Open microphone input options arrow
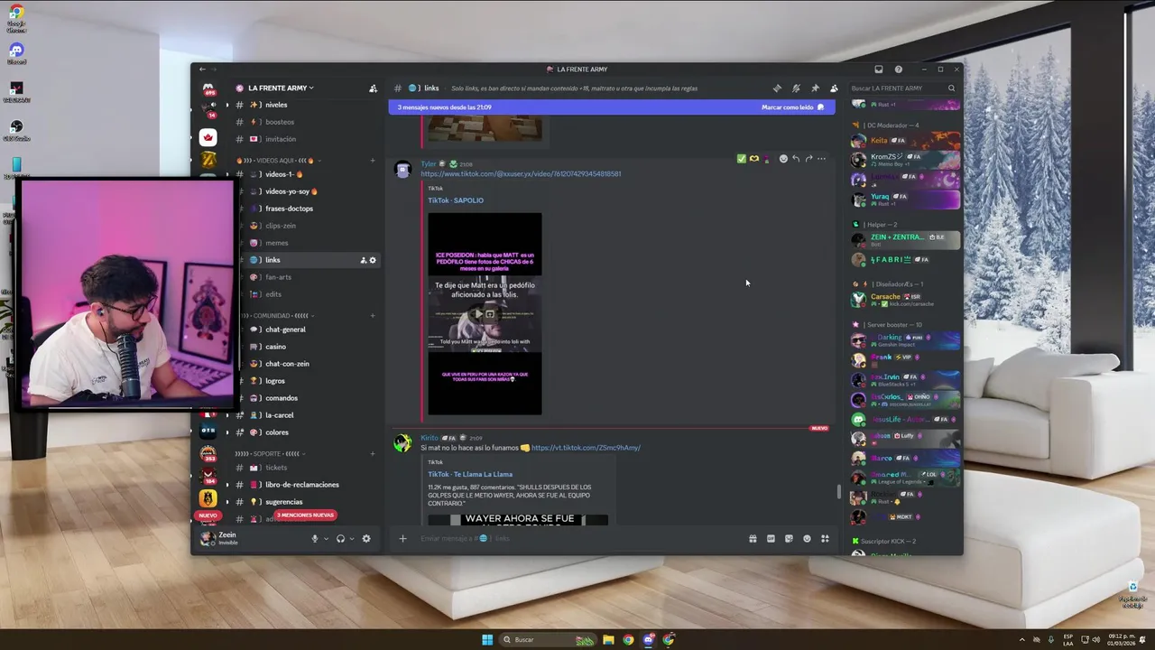Viewport: 1155px width, 650px height. pyautogui.click(x=326, y=539)
